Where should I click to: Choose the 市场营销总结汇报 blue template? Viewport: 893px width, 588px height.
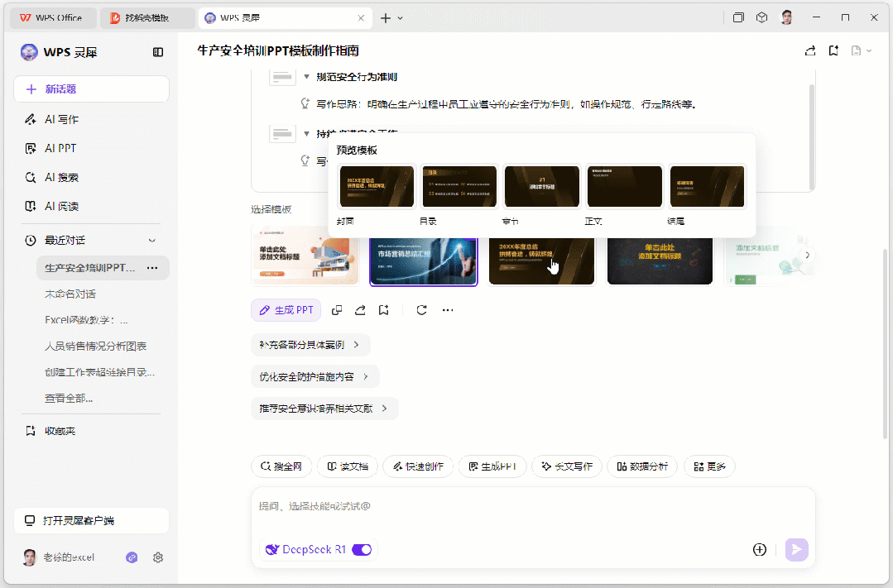pyautogui.click(x=423, y=261)
